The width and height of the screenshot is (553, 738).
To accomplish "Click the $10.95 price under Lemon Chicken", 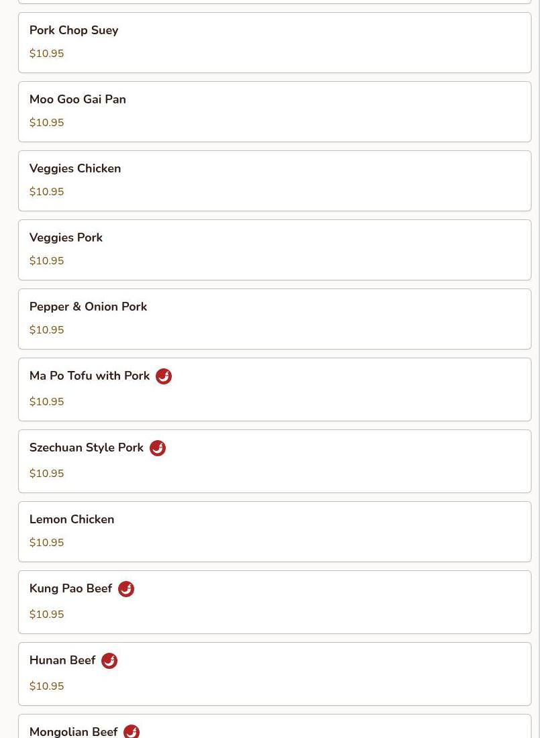I will [x=46, y=543].
